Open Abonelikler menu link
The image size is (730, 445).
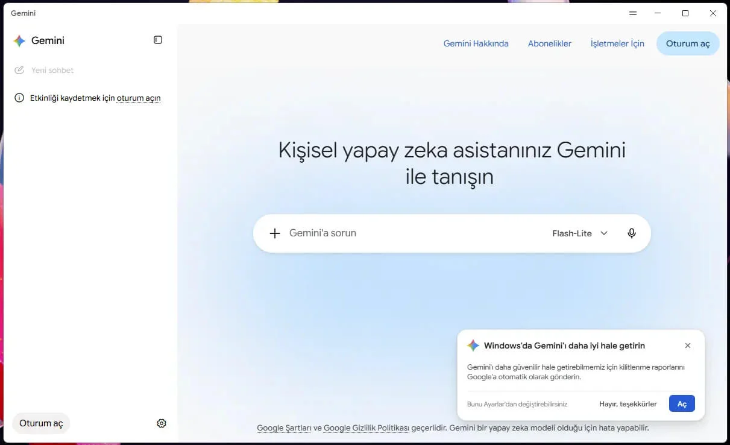[x=550, y=43]
